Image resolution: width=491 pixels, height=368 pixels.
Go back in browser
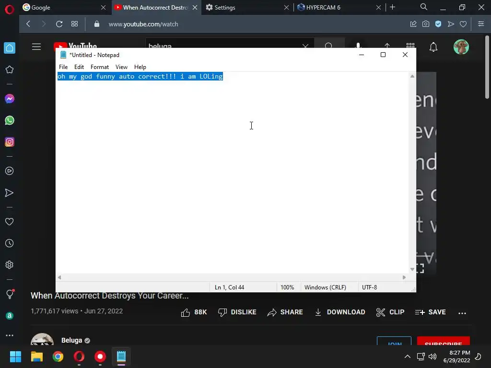point(28,24)
